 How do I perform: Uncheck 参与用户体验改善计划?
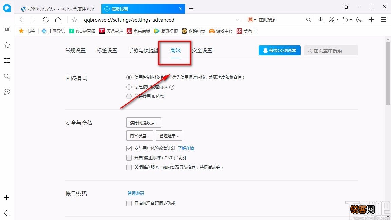129,148
